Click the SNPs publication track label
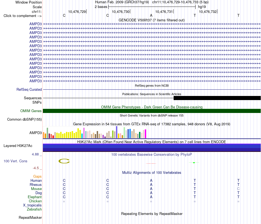Image resolution: width=261 pixels, height=224 pixels. [37, 102]
